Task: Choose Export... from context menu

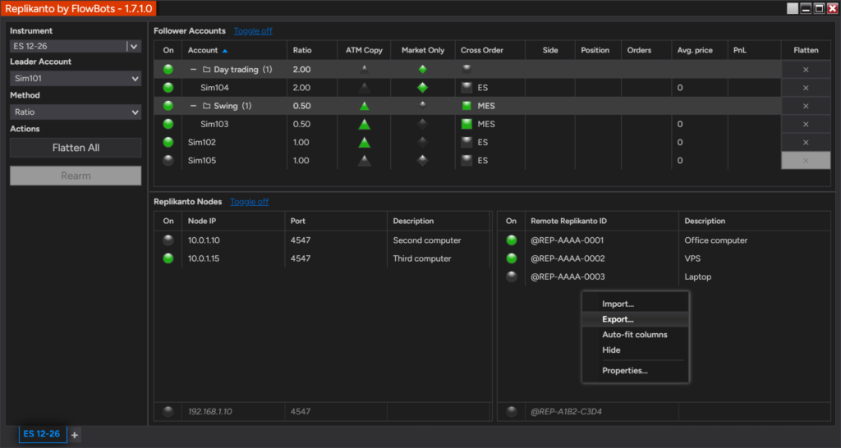Action: coord(635,319)
